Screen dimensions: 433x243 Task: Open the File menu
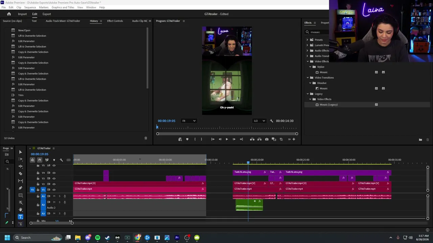[x=3, y=7]
